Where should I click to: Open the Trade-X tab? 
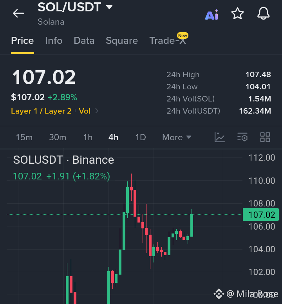(x=168, y=41)
